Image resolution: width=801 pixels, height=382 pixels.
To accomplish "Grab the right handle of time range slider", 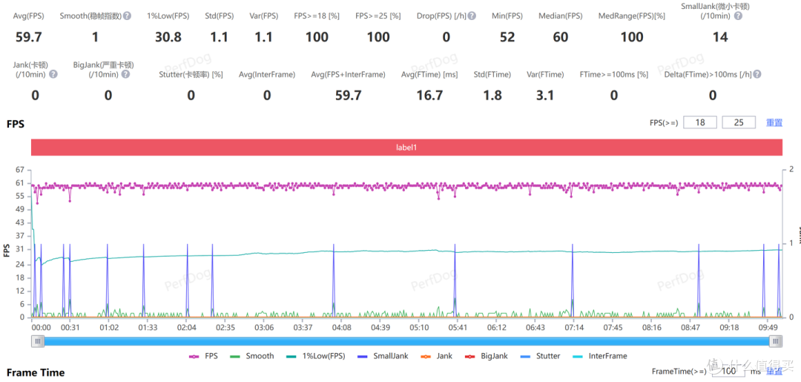I will [776, 341].
